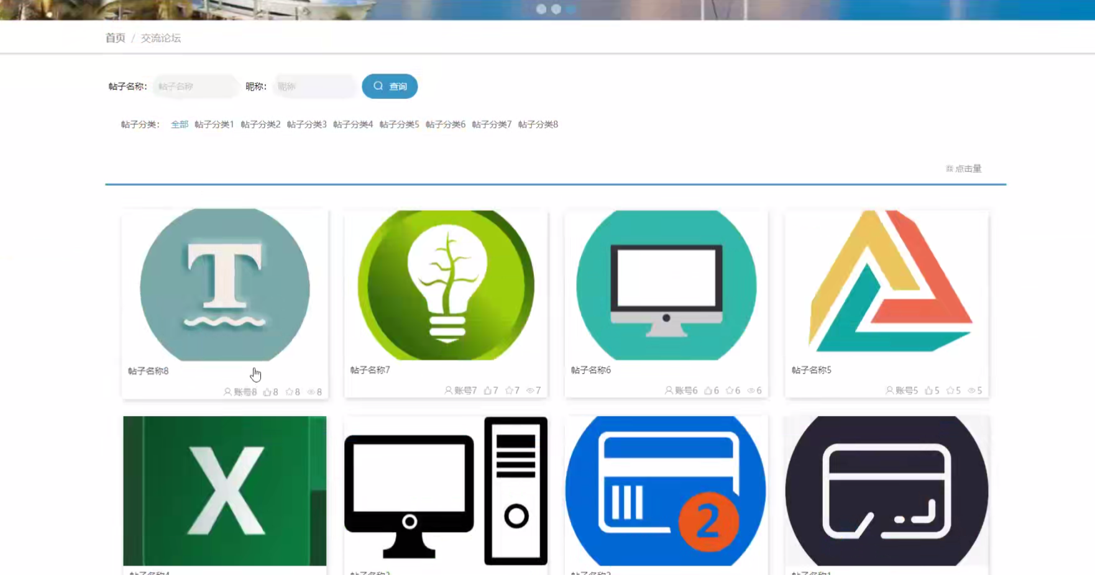Select 帖子分类1 filter
This screenshot has width=1095, height=575.
point(214,124)
